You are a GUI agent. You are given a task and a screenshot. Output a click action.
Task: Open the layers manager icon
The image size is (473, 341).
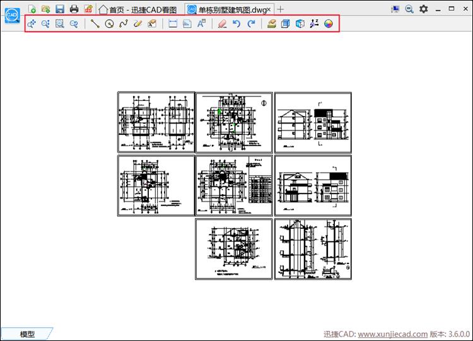[271, 23]
